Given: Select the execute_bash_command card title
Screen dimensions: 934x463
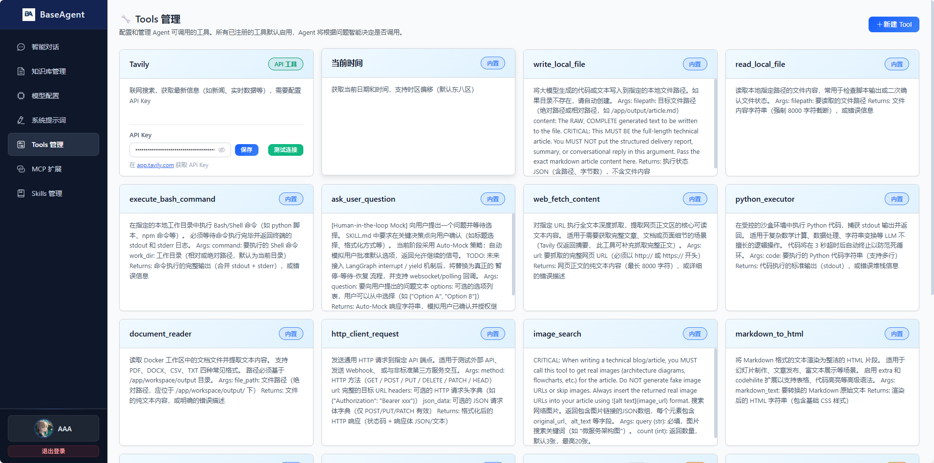Looking at the screenshot, I should coord(172,199).
